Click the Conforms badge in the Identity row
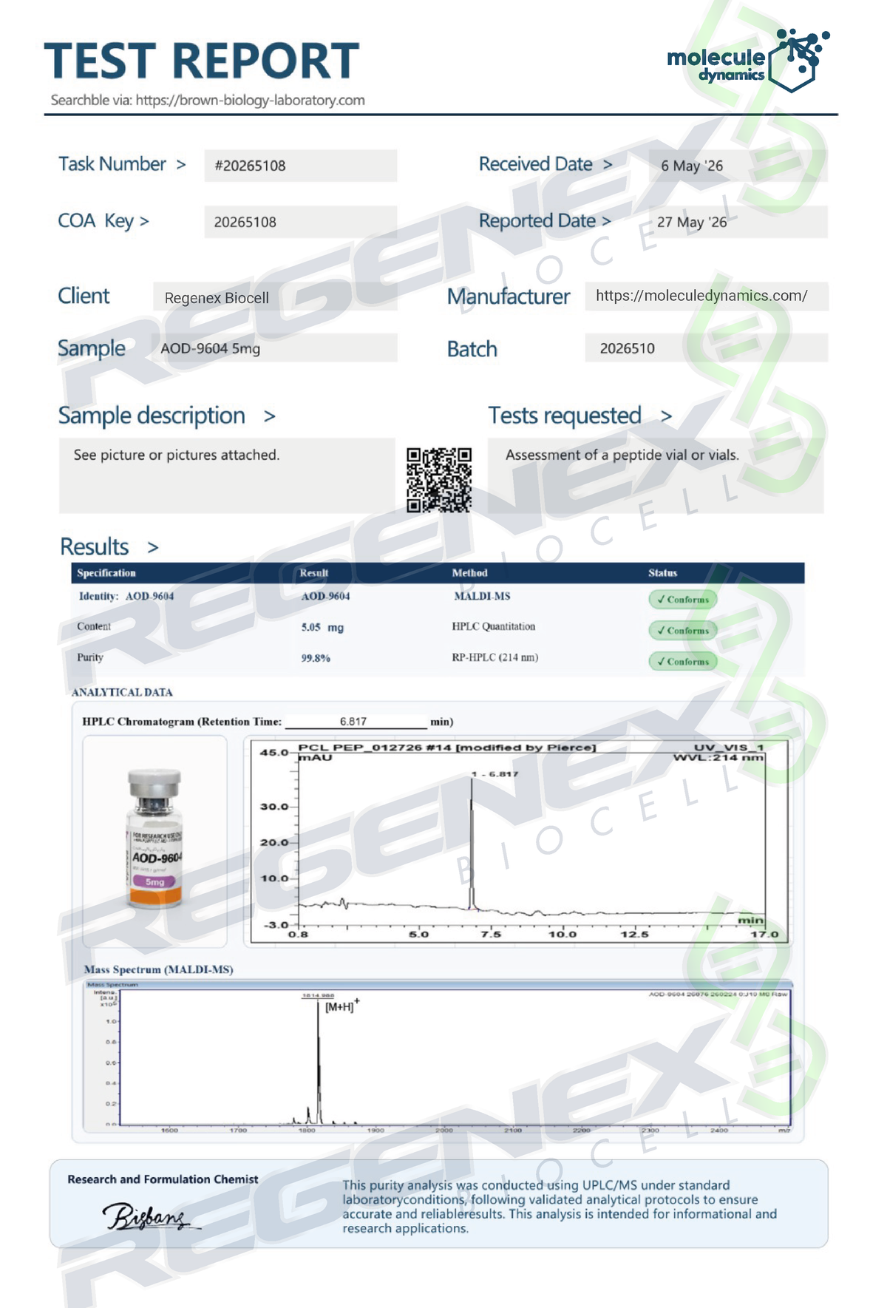The width and height of the screenshot is (887, 1308). coord(683,600)
